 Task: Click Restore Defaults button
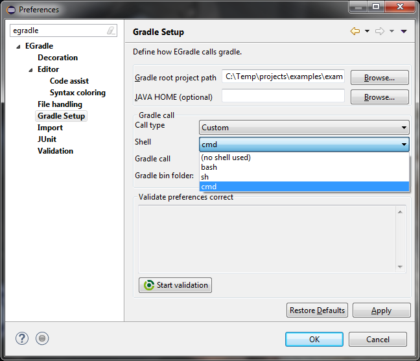pos(317,310)
